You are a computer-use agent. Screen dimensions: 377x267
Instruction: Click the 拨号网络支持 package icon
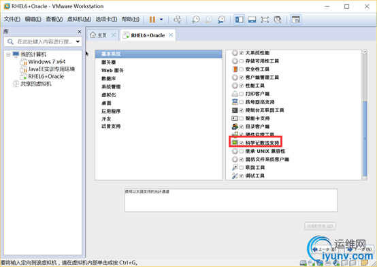(235, 102)
